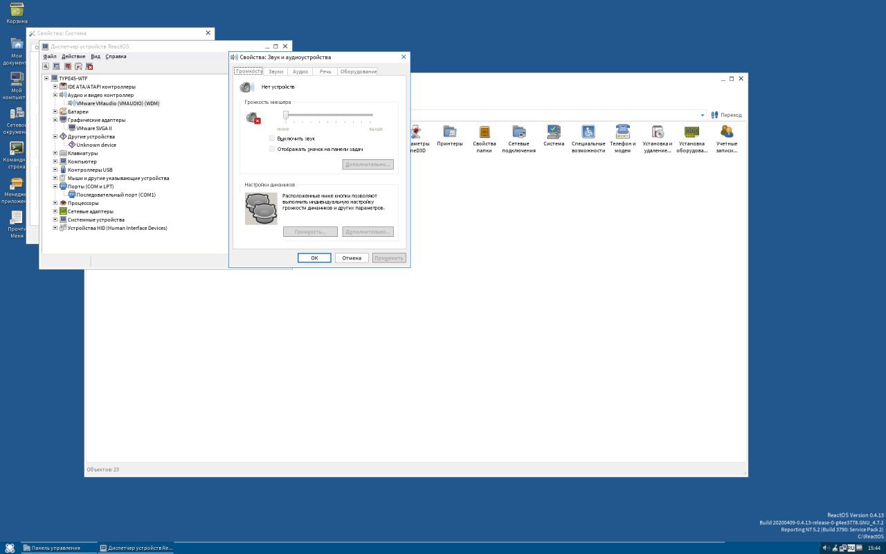The image size is (886, 554).
Task: Click Scan for hardware changes toolbar icon
Action: pos(57,66)
